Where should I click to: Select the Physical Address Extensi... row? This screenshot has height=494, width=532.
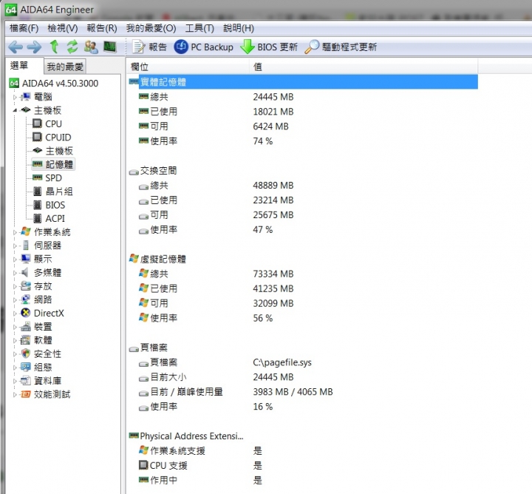click(303, 436)
